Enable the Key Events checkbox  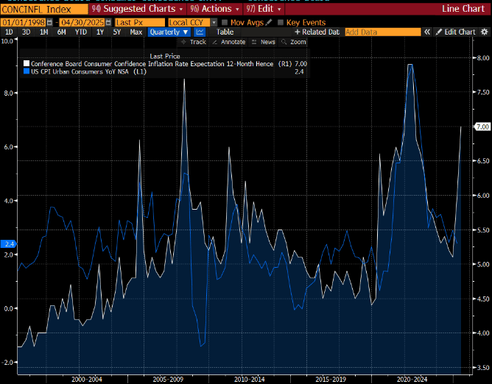pyautogui.click(x=281, y=23)
